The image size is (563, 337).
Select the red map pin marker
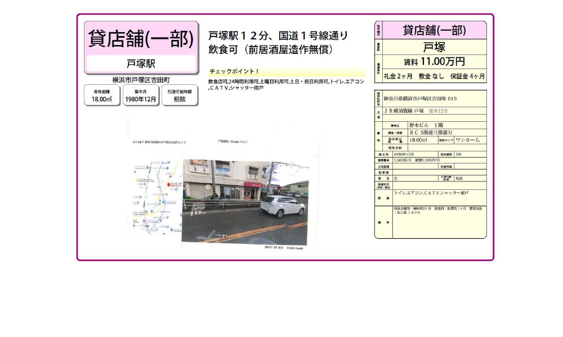168,185
